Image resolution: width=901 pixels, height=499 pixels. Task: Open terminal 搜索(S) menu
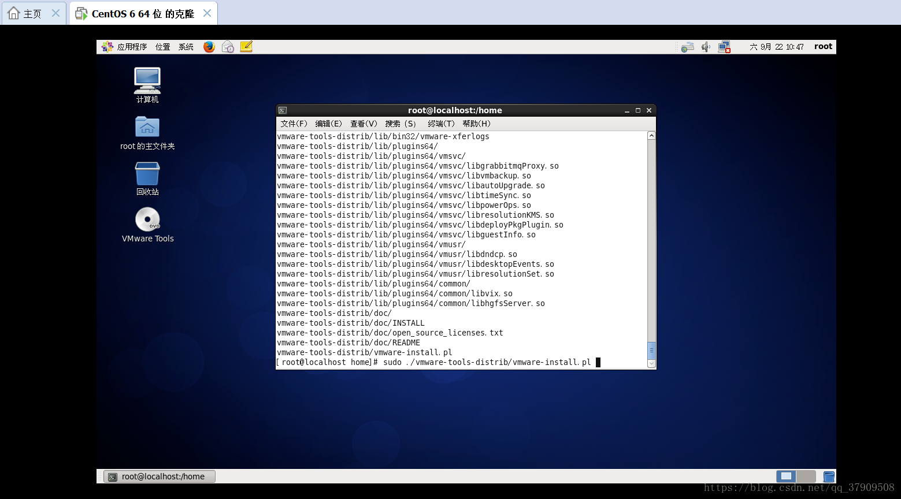pyautogui.click(x=401, y=124)
